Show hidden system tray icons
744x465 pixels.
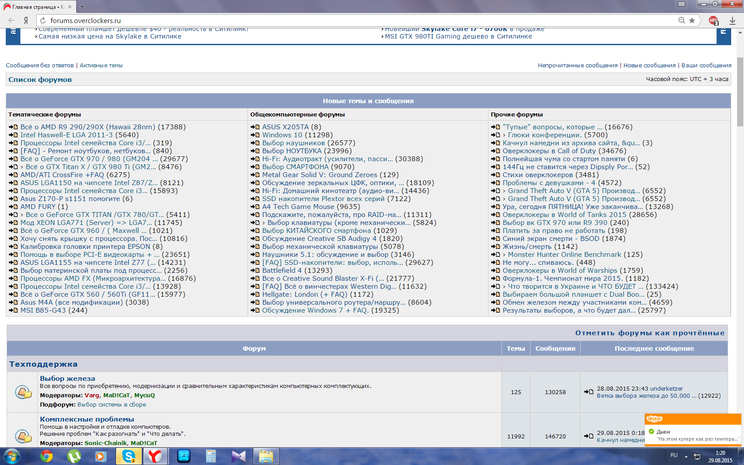tap(686, 456)
